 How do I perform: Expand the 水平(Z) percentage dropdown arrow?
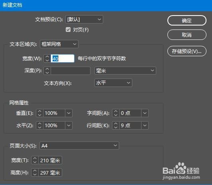pos(69,126)
